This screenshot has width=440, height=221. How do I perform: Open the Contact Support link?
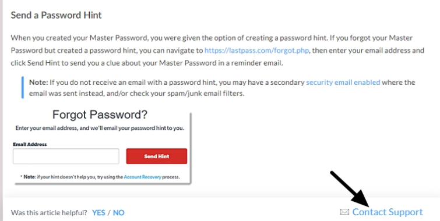click(388, 212)
